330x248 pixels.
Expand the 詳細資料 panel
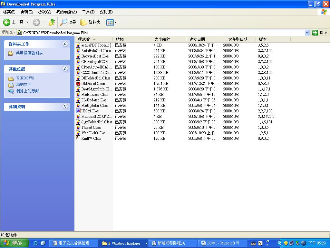[65, 107]
